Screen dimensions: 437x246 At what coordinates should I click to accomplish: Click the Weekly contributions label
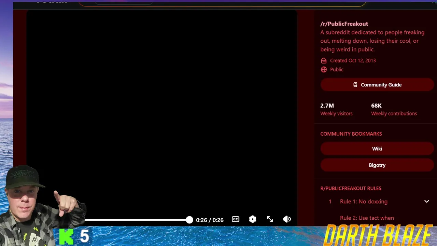click(x=394, y=113)
